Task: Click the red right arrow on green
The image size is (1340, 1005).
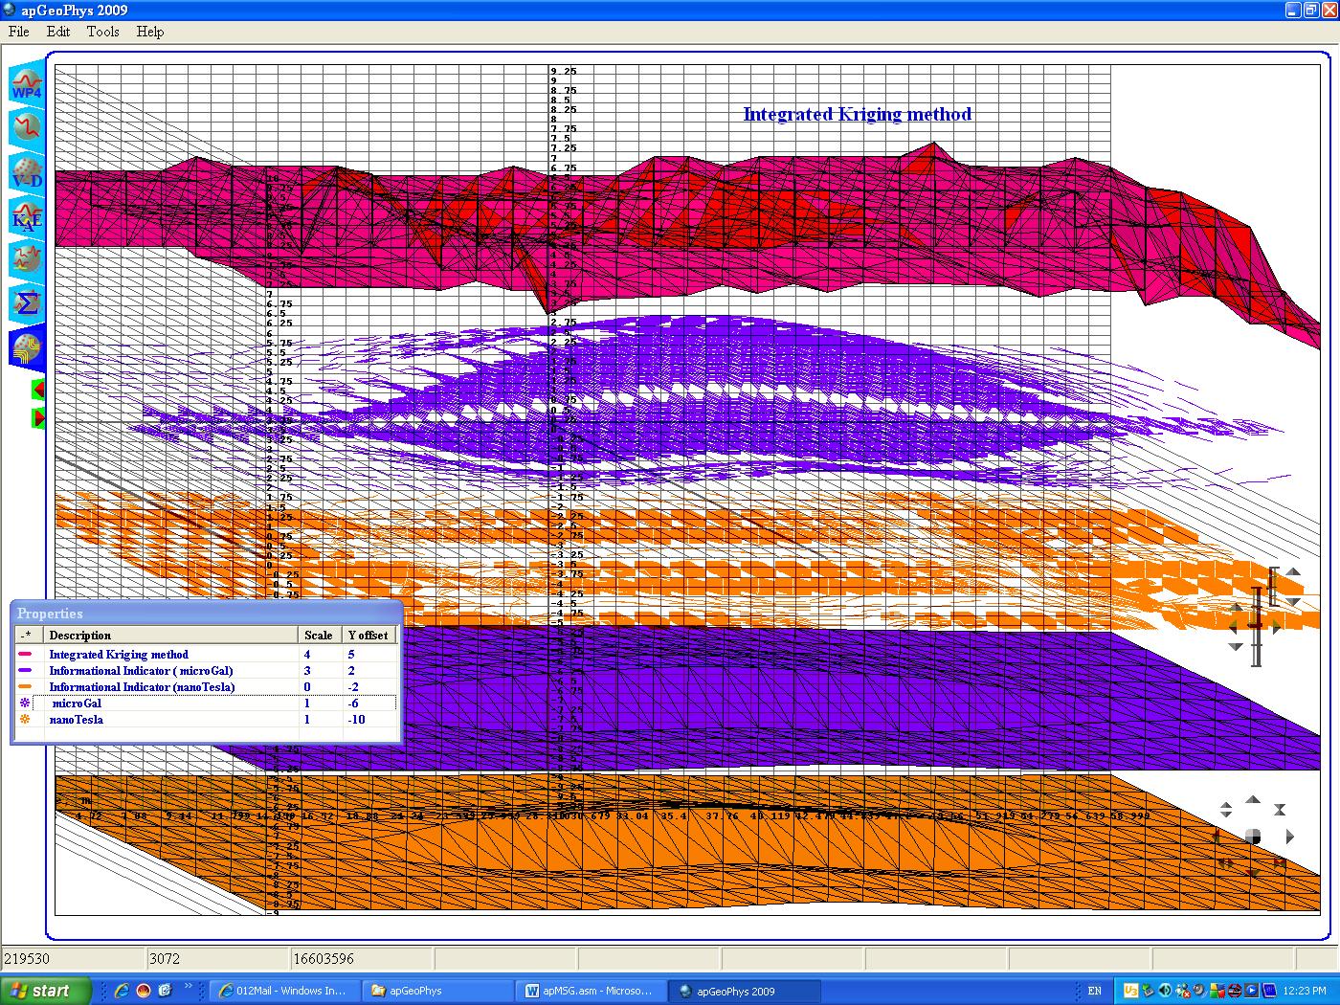Action: click(x=38, y=418)
